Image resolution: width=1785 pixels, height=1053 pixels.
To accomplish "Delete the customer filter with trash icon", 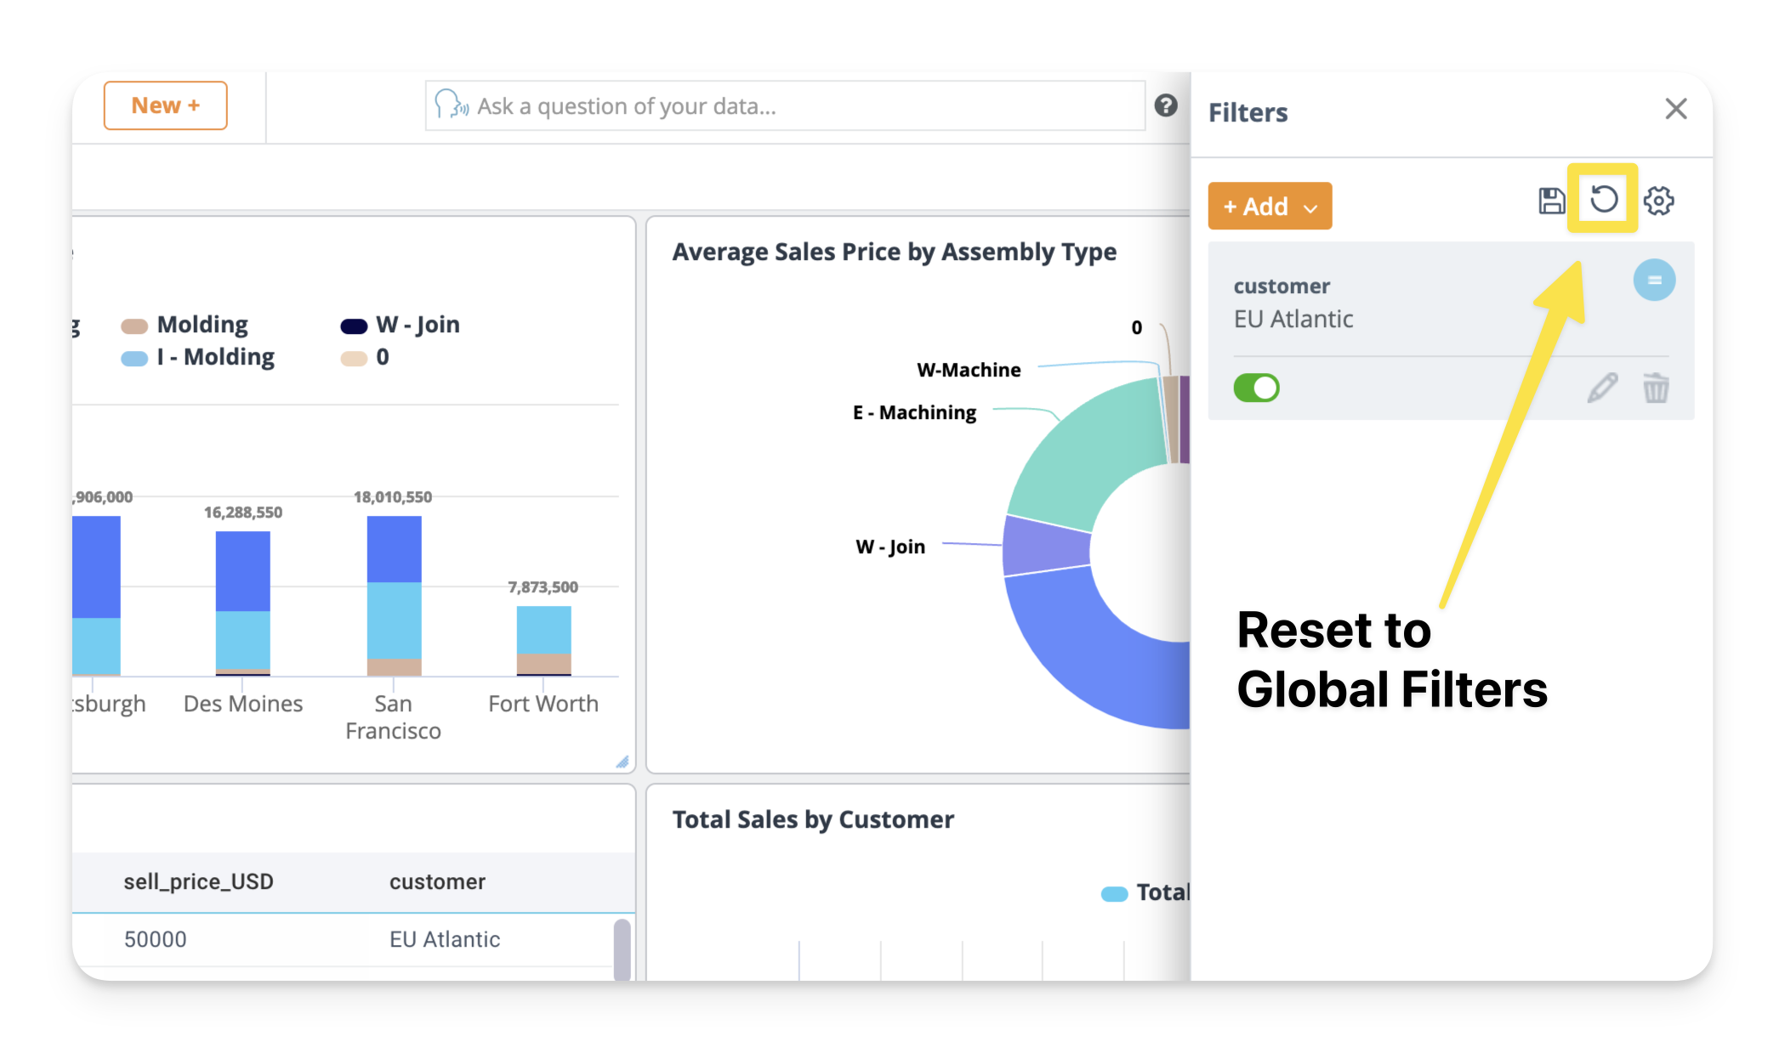I will [1655, 388].
